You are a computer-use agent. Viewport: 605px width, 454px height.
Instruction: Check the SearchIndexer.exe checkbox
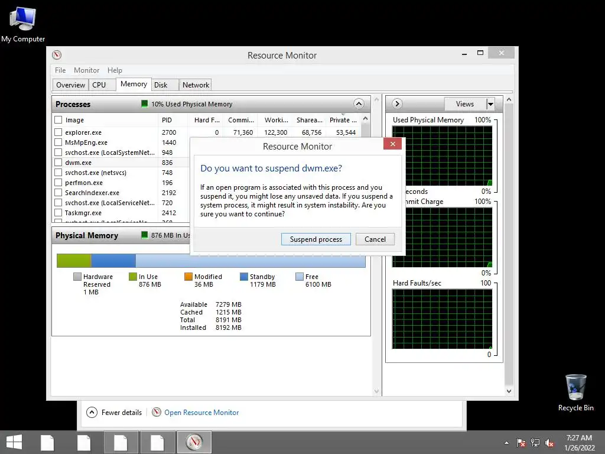[x=58, y=193]
